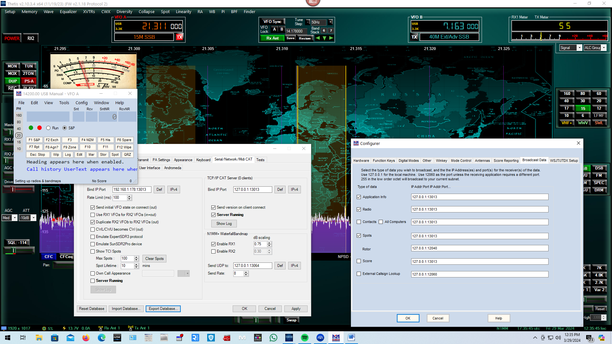
Task: Select the 40 meter band button
Action: pos(566,101)
